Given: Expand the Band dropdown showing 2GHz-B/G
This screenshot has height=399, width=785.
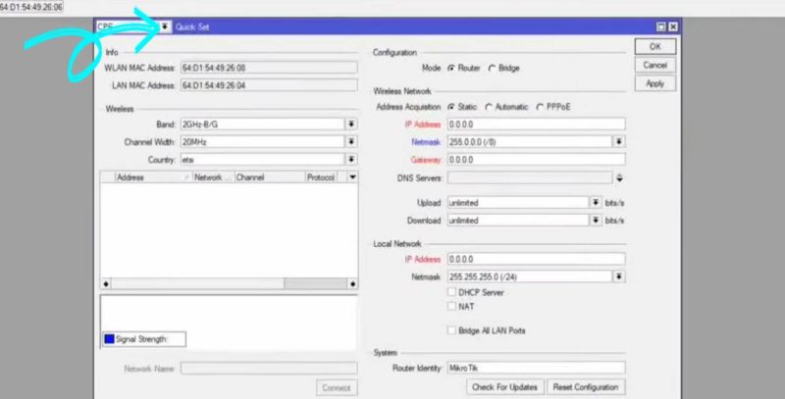Looking at the screenshot, I should click(351, 125).
